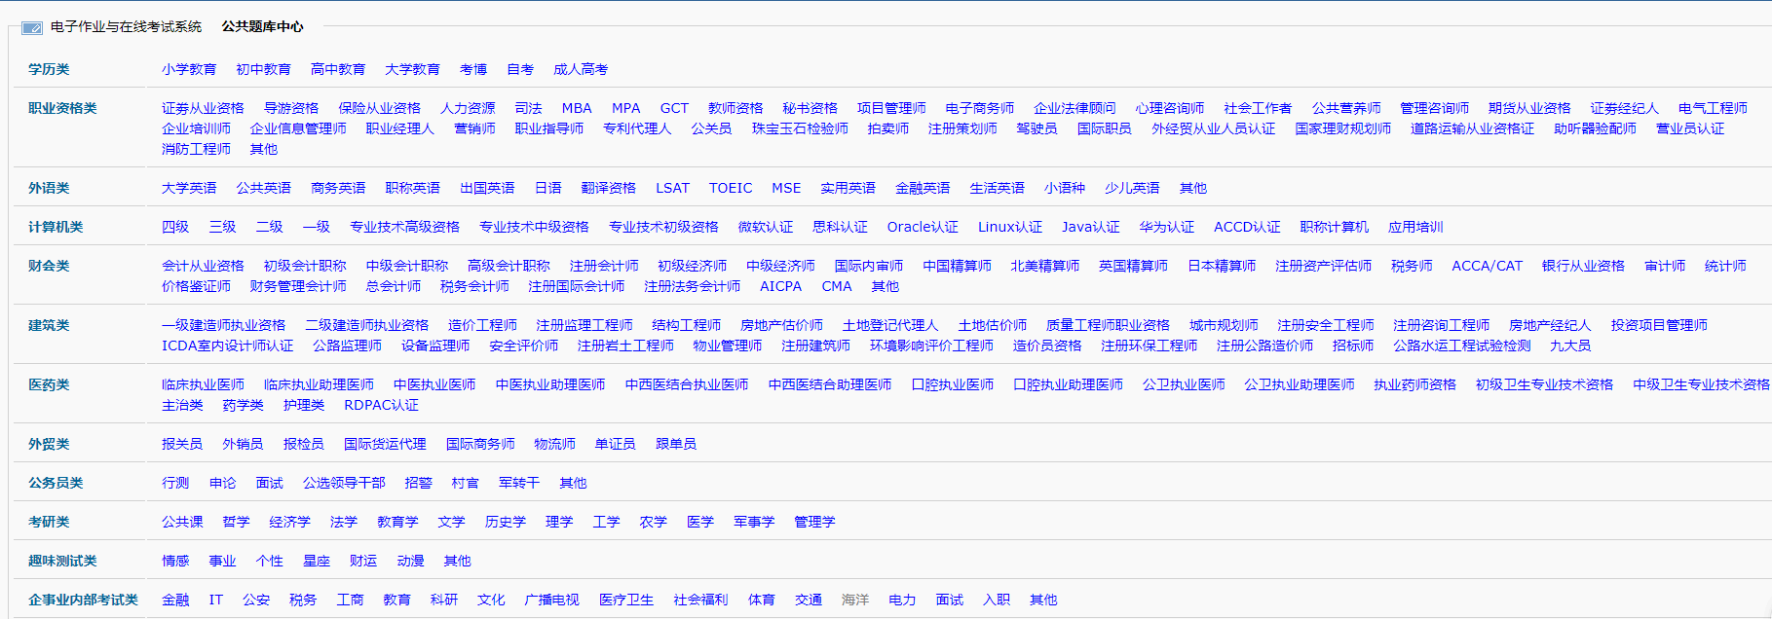The width and height of the screenshot is (1772, 619).
Task: Open 四级 under 计算机类
Action: (x=175, y=227)
